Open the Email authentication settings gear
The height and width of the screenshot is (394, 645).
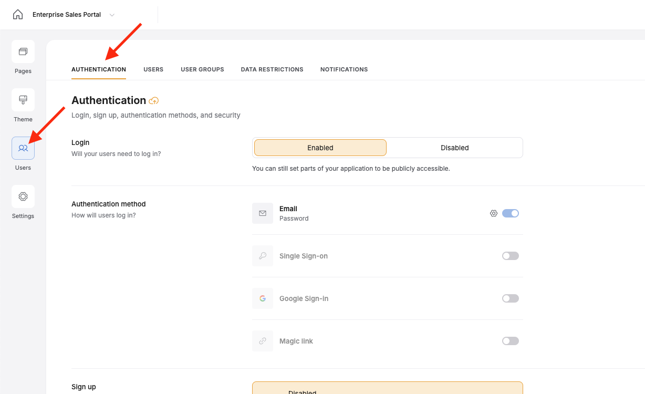493,213
